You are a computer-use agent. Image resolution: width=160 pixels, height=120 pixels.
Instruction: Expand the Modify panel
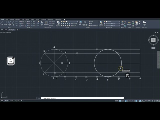(29, 28)
